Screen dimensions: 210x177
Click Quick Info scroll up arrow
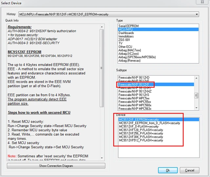click(x=102, y=27)
